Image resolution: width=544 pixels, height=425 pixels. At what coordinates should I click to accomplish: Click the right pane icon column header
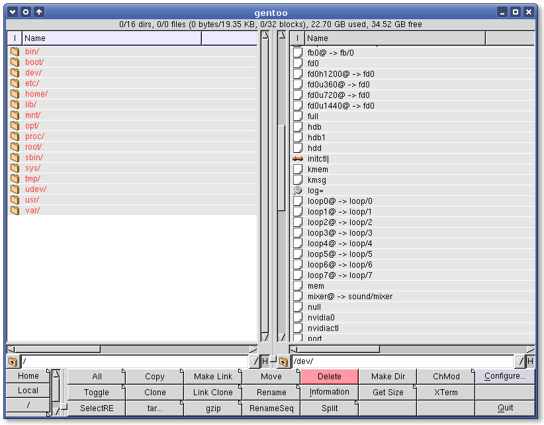point(297,38)
